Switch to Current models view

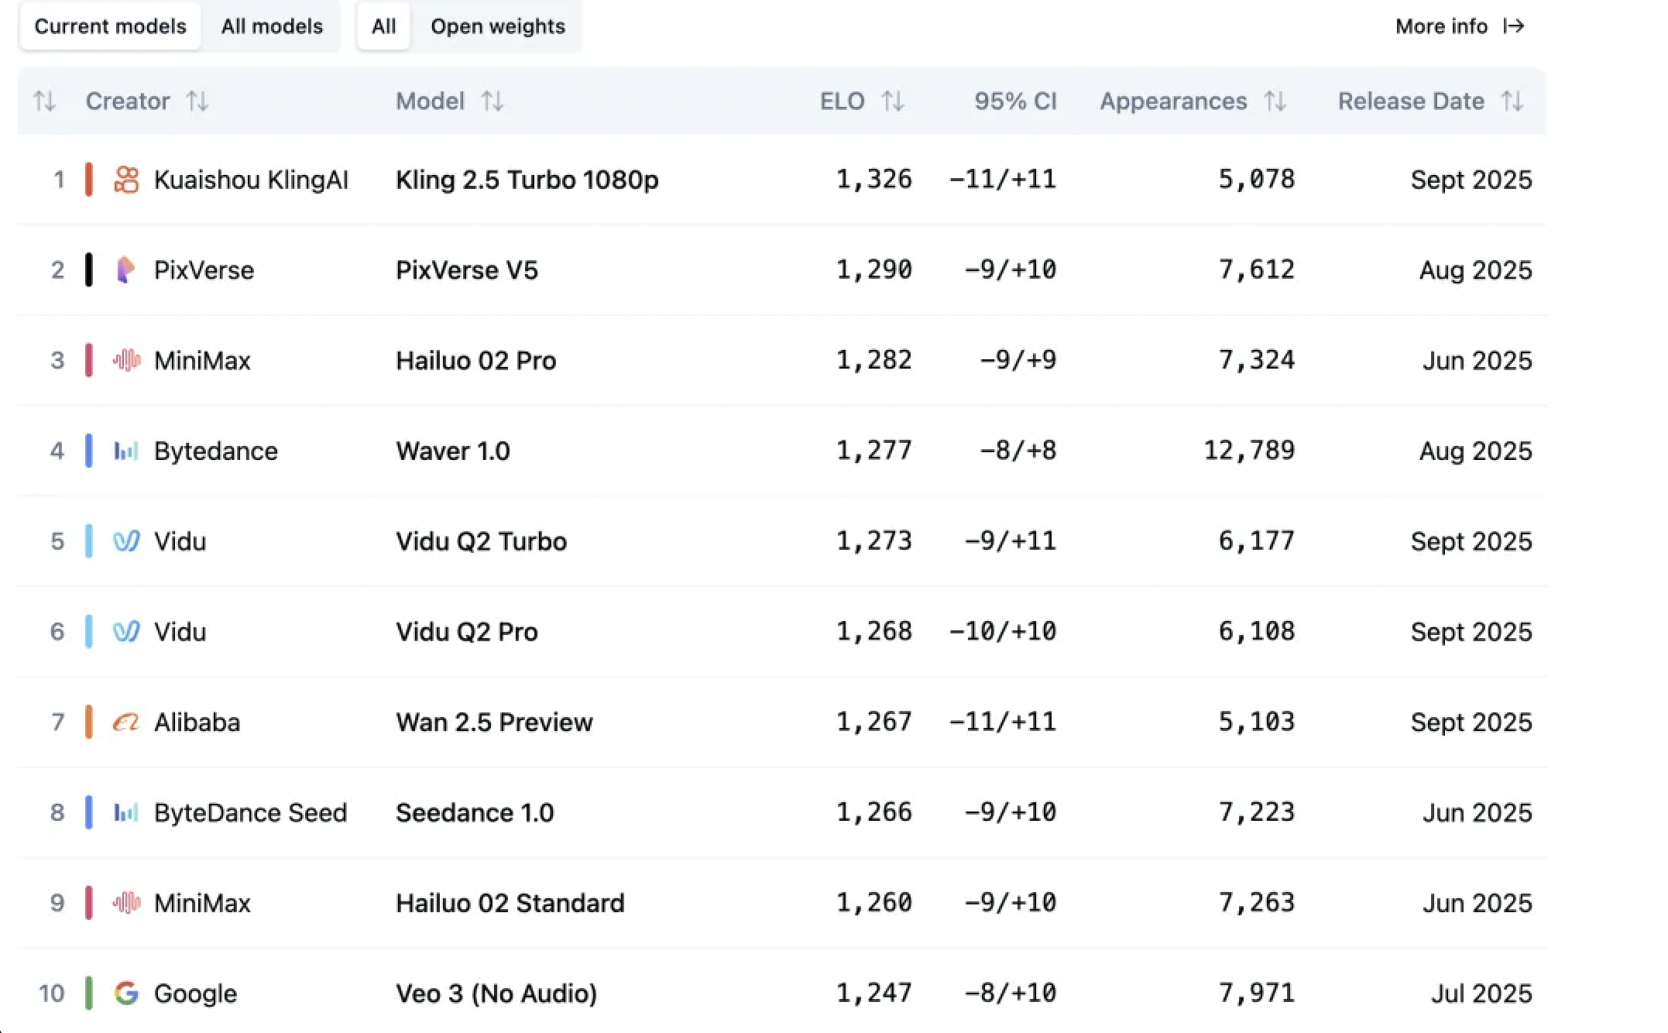click(110, 26)
